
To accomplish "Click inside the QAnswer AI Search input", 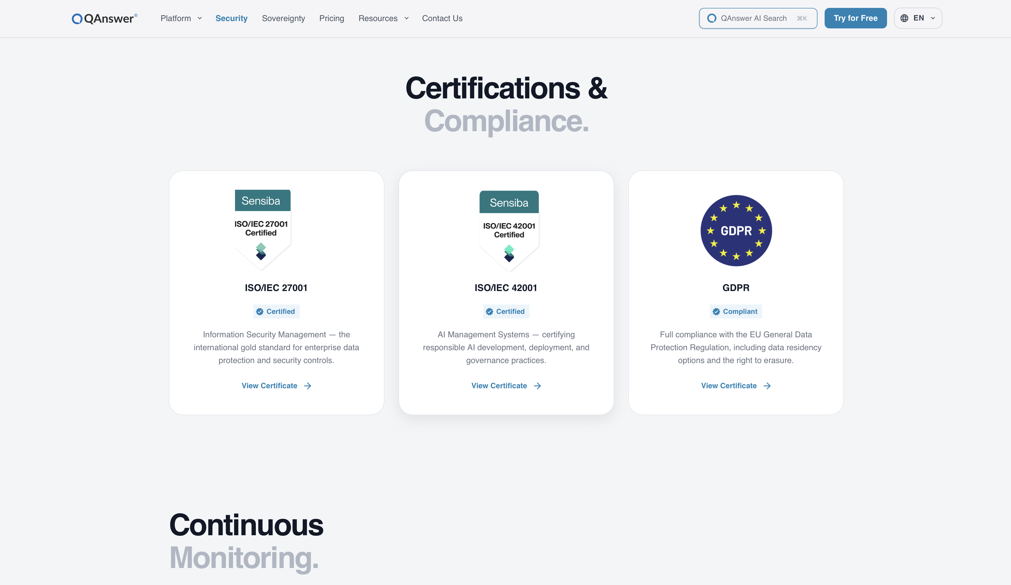I will [x=757, y=18].
